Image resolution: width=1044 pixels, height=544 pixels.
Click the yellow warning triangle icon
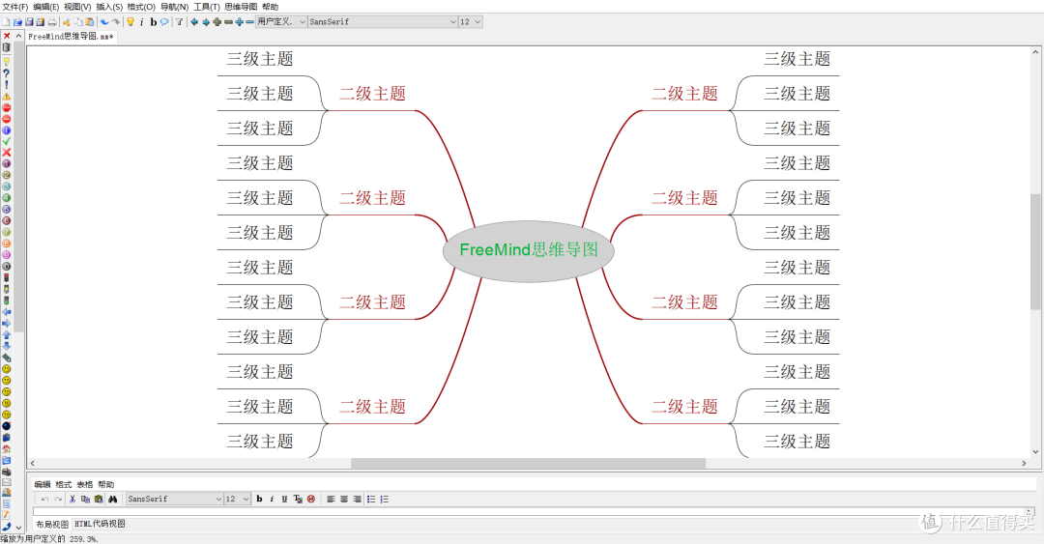point(7,97)
